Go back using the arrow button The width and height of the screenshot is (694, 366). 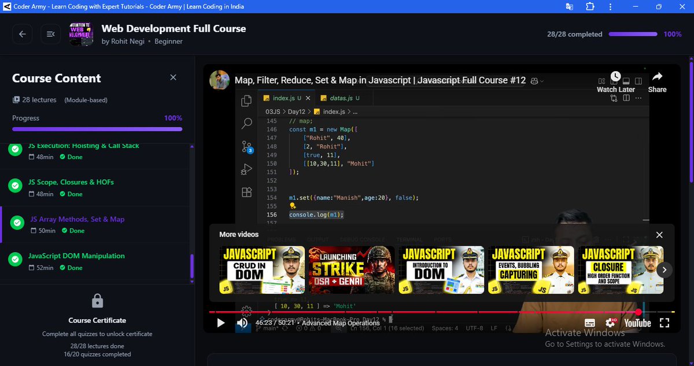[x=23, y=34]
